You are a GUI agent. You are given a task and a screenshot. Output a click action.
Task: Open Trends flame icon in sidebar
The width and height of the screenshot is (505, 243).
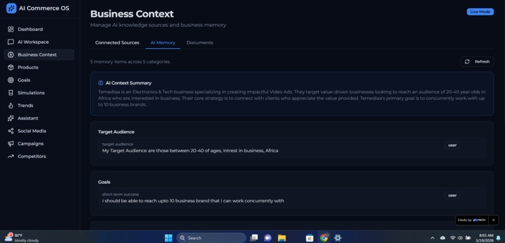click(x=11, y=106)
